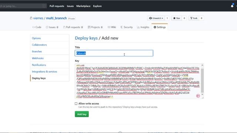Click Pull requests in top navigation

tap(57, 6)
